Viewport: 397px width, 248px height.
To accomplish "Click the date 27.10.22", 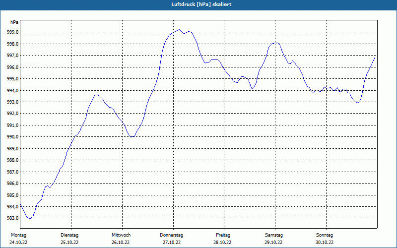I will (x=172, y=243).
